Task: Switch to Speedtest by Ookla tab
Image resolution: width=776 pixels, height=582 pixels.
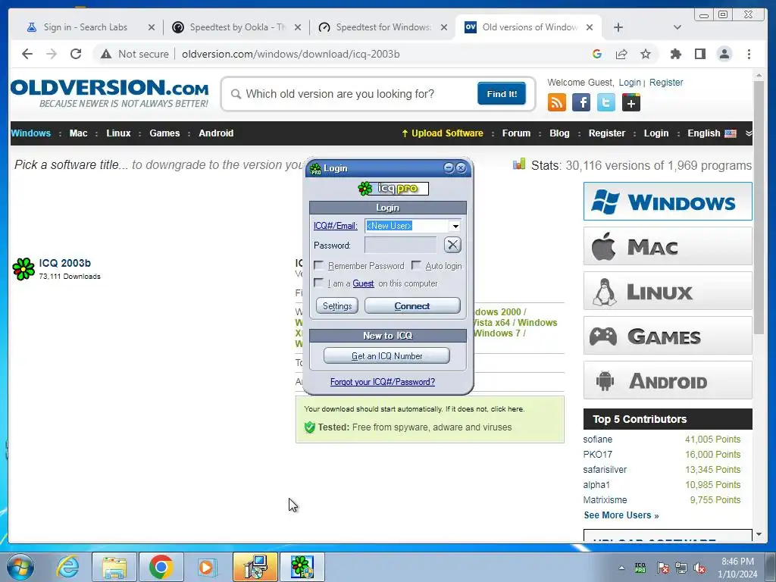Action: point(236,27)
